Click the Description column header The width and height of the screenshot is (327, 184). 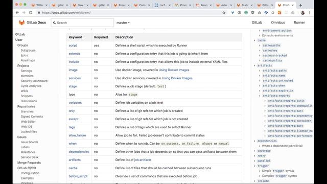pyautogui.click(x=124, y=37)
